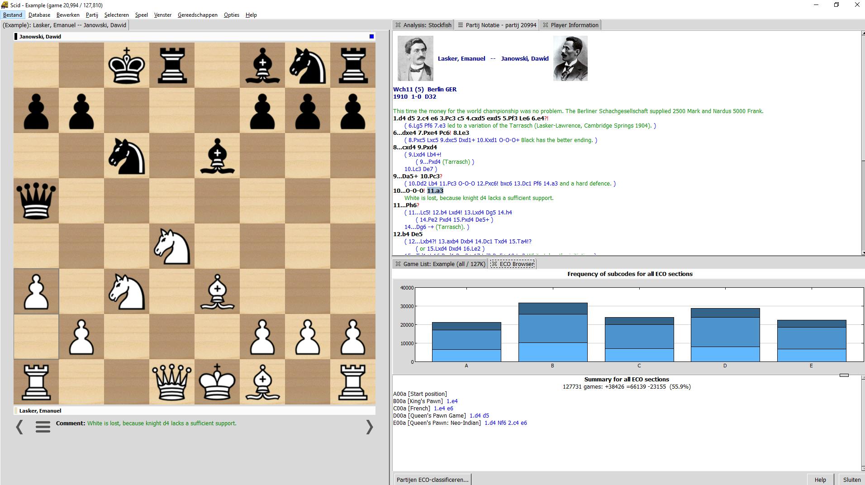The height and width of the screenshot is (485, 865).
Task: Click the Help button in ECO Browser
Action: click(820, 480)
